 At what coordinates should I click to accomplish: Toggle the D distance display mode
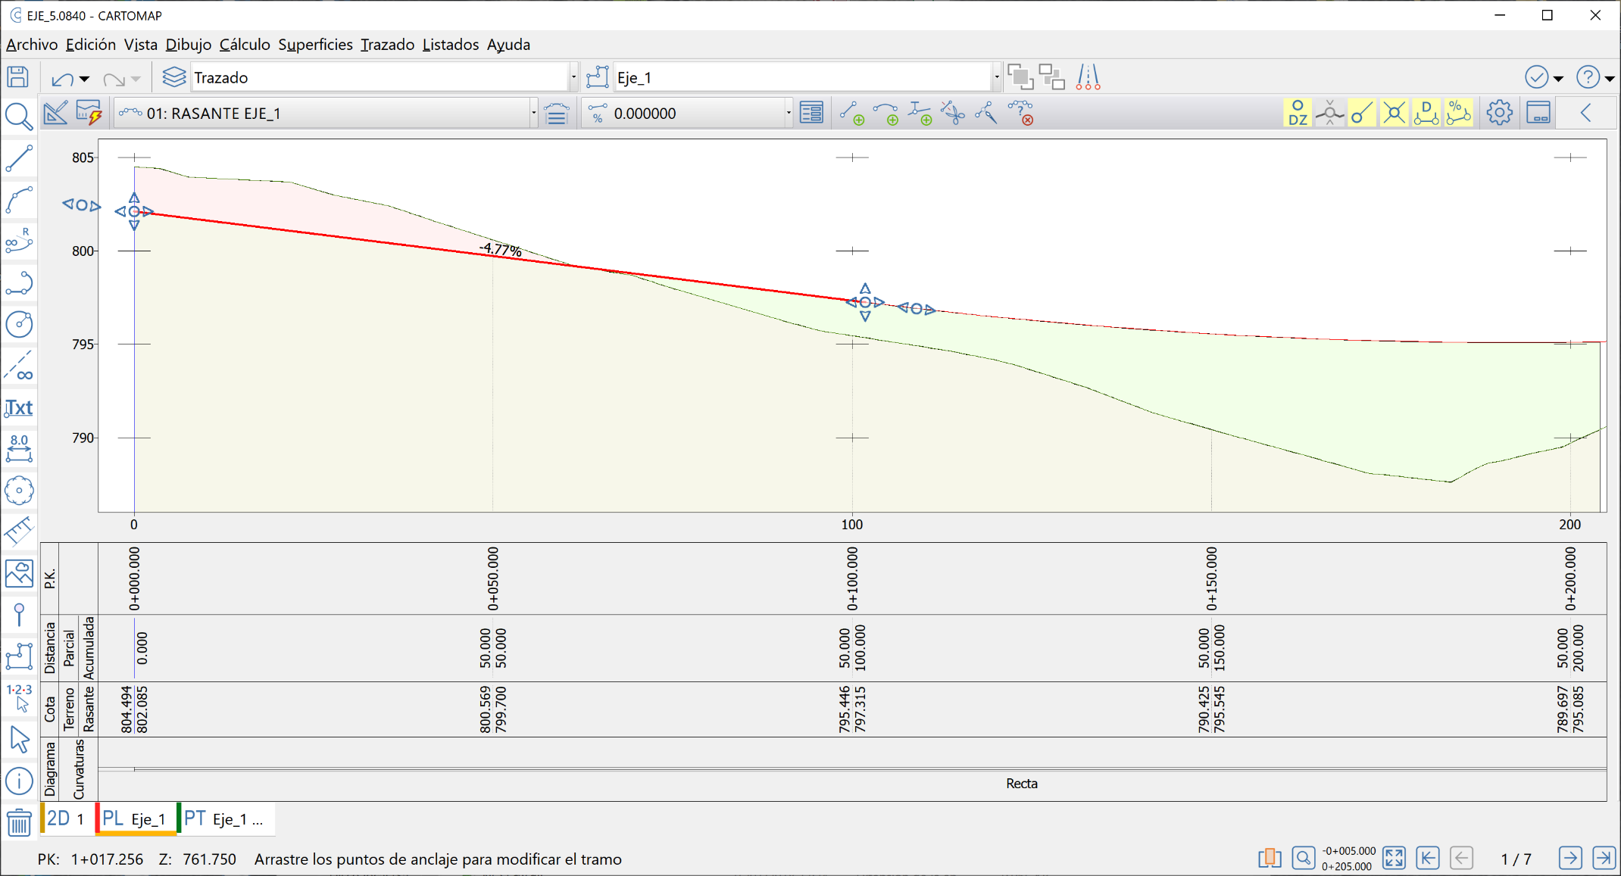pos(1426,112)
